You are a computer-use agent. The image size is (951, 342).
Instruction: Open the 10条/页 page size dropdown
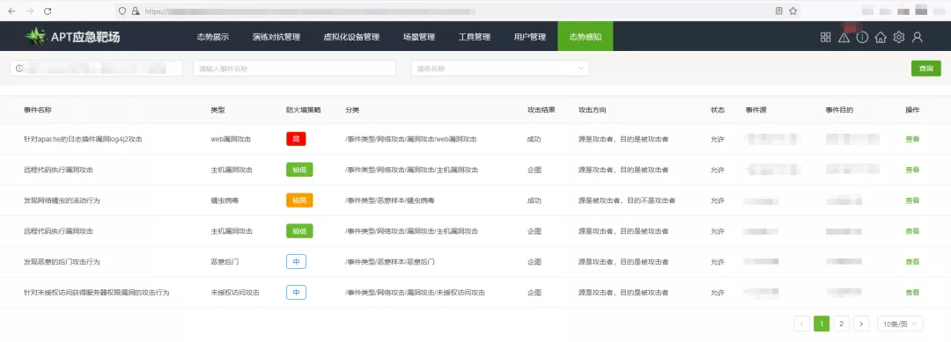coord(900,324)
